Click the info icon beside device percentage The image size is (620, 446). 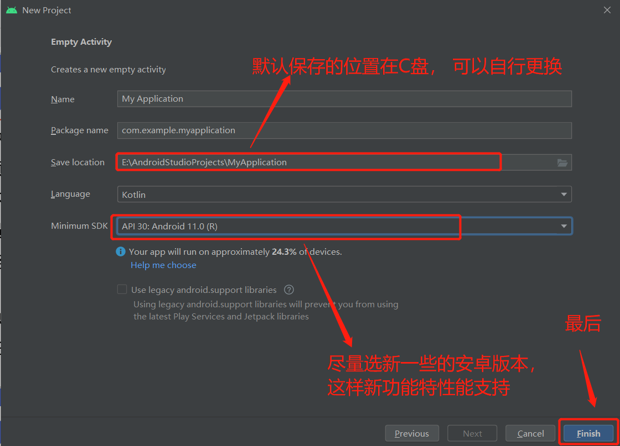coord(121,252)
